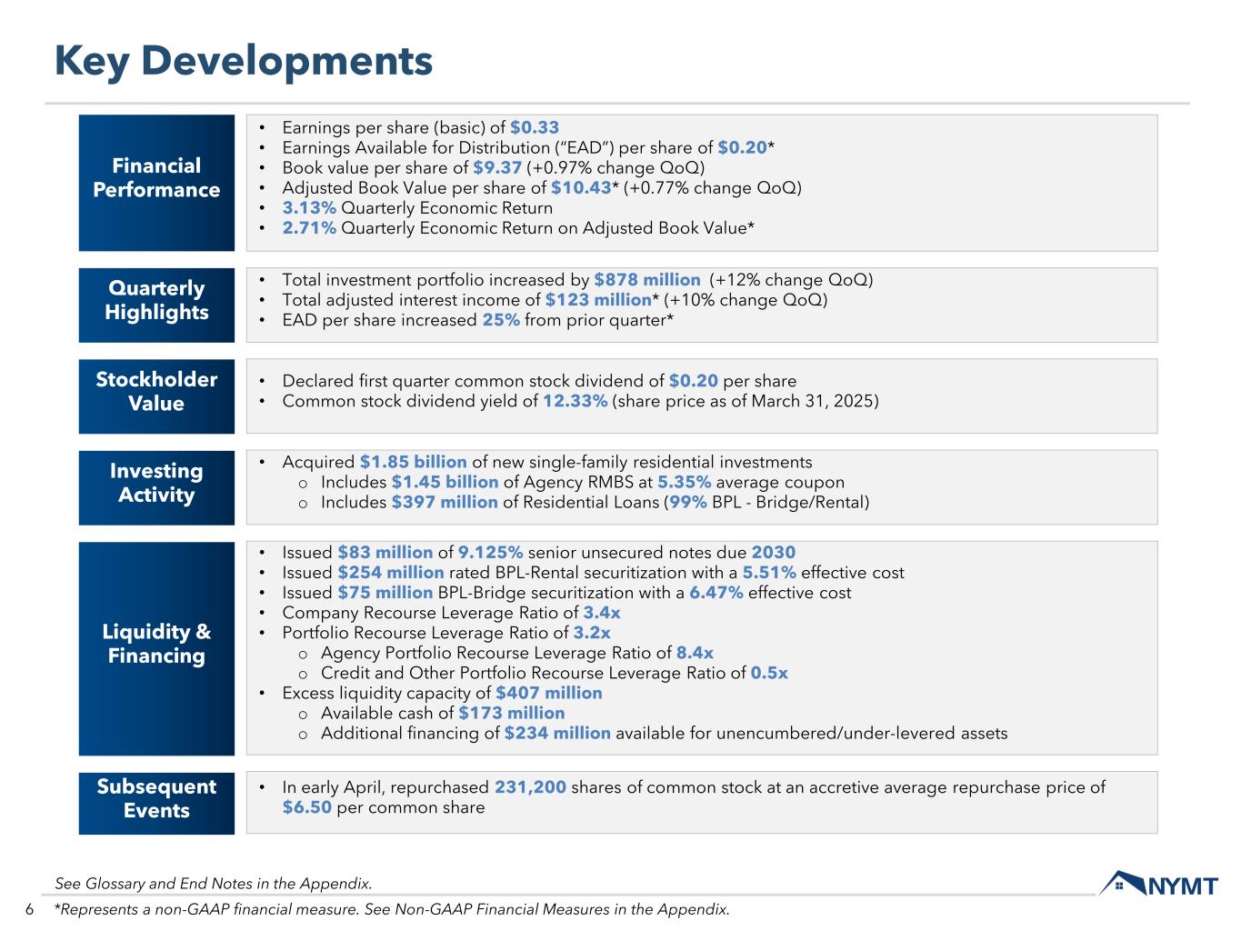Click the Glossary and End Notes footnote

click(x=213, y=883)
